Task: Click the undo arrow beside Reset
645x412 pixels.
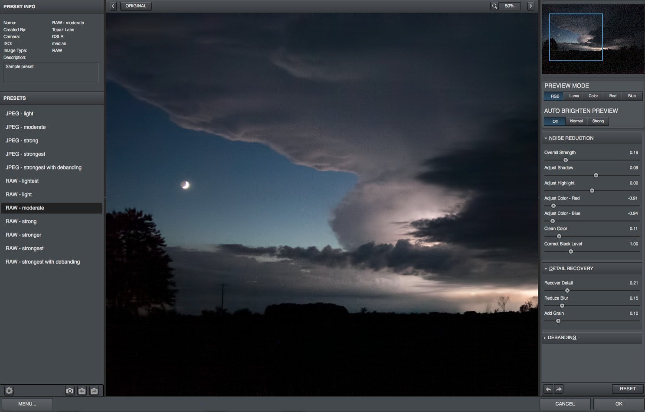Action: 549,389
